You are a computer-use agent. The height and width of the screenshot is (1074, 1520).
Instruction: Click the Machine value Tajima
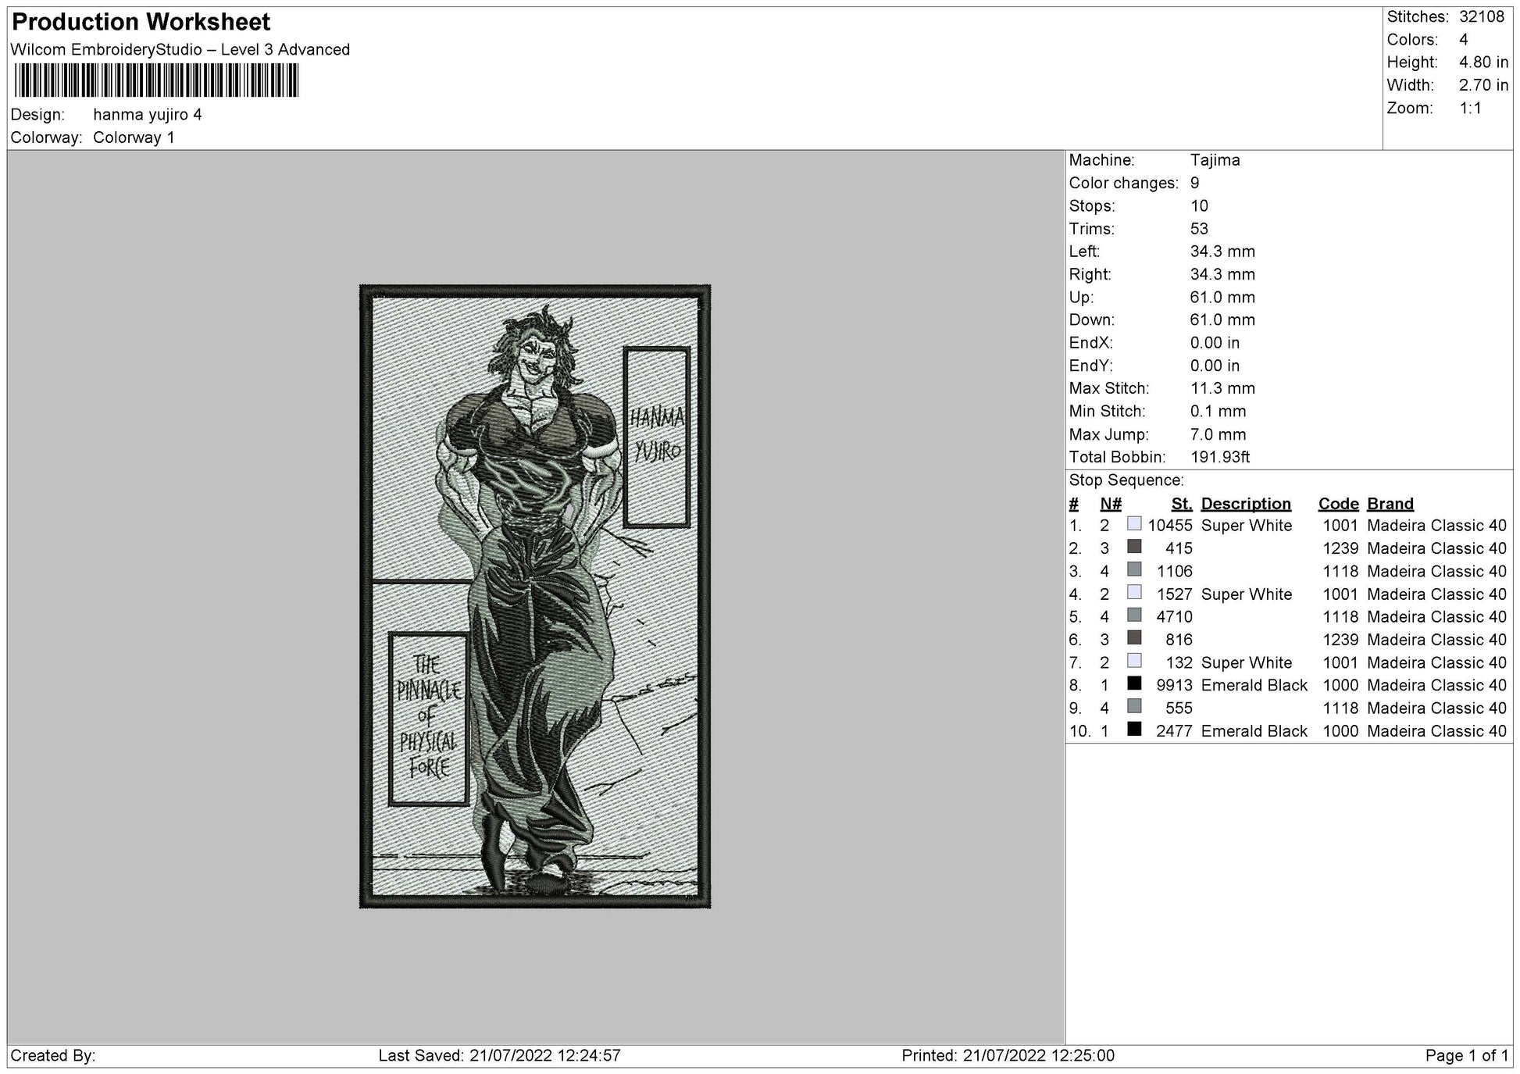pyautogui.click(x=1215, y=160)
